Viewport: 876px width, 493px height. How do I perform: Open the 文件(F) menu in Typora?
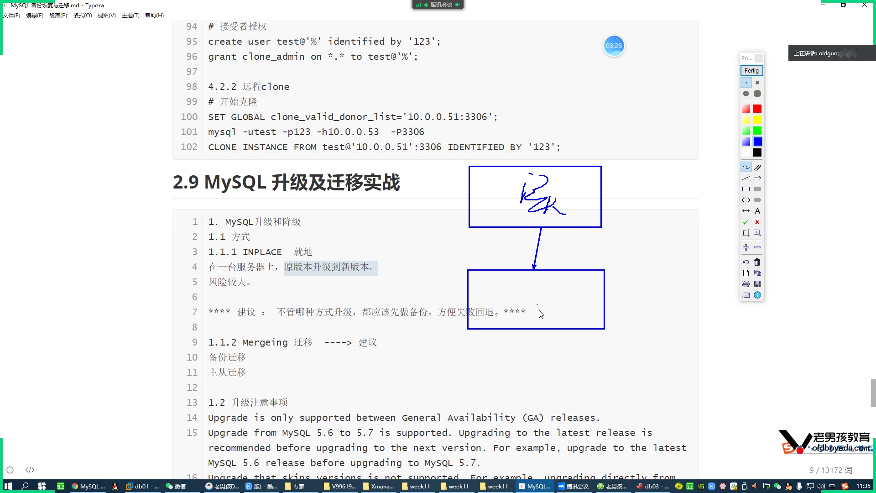[x=11, y=15]
